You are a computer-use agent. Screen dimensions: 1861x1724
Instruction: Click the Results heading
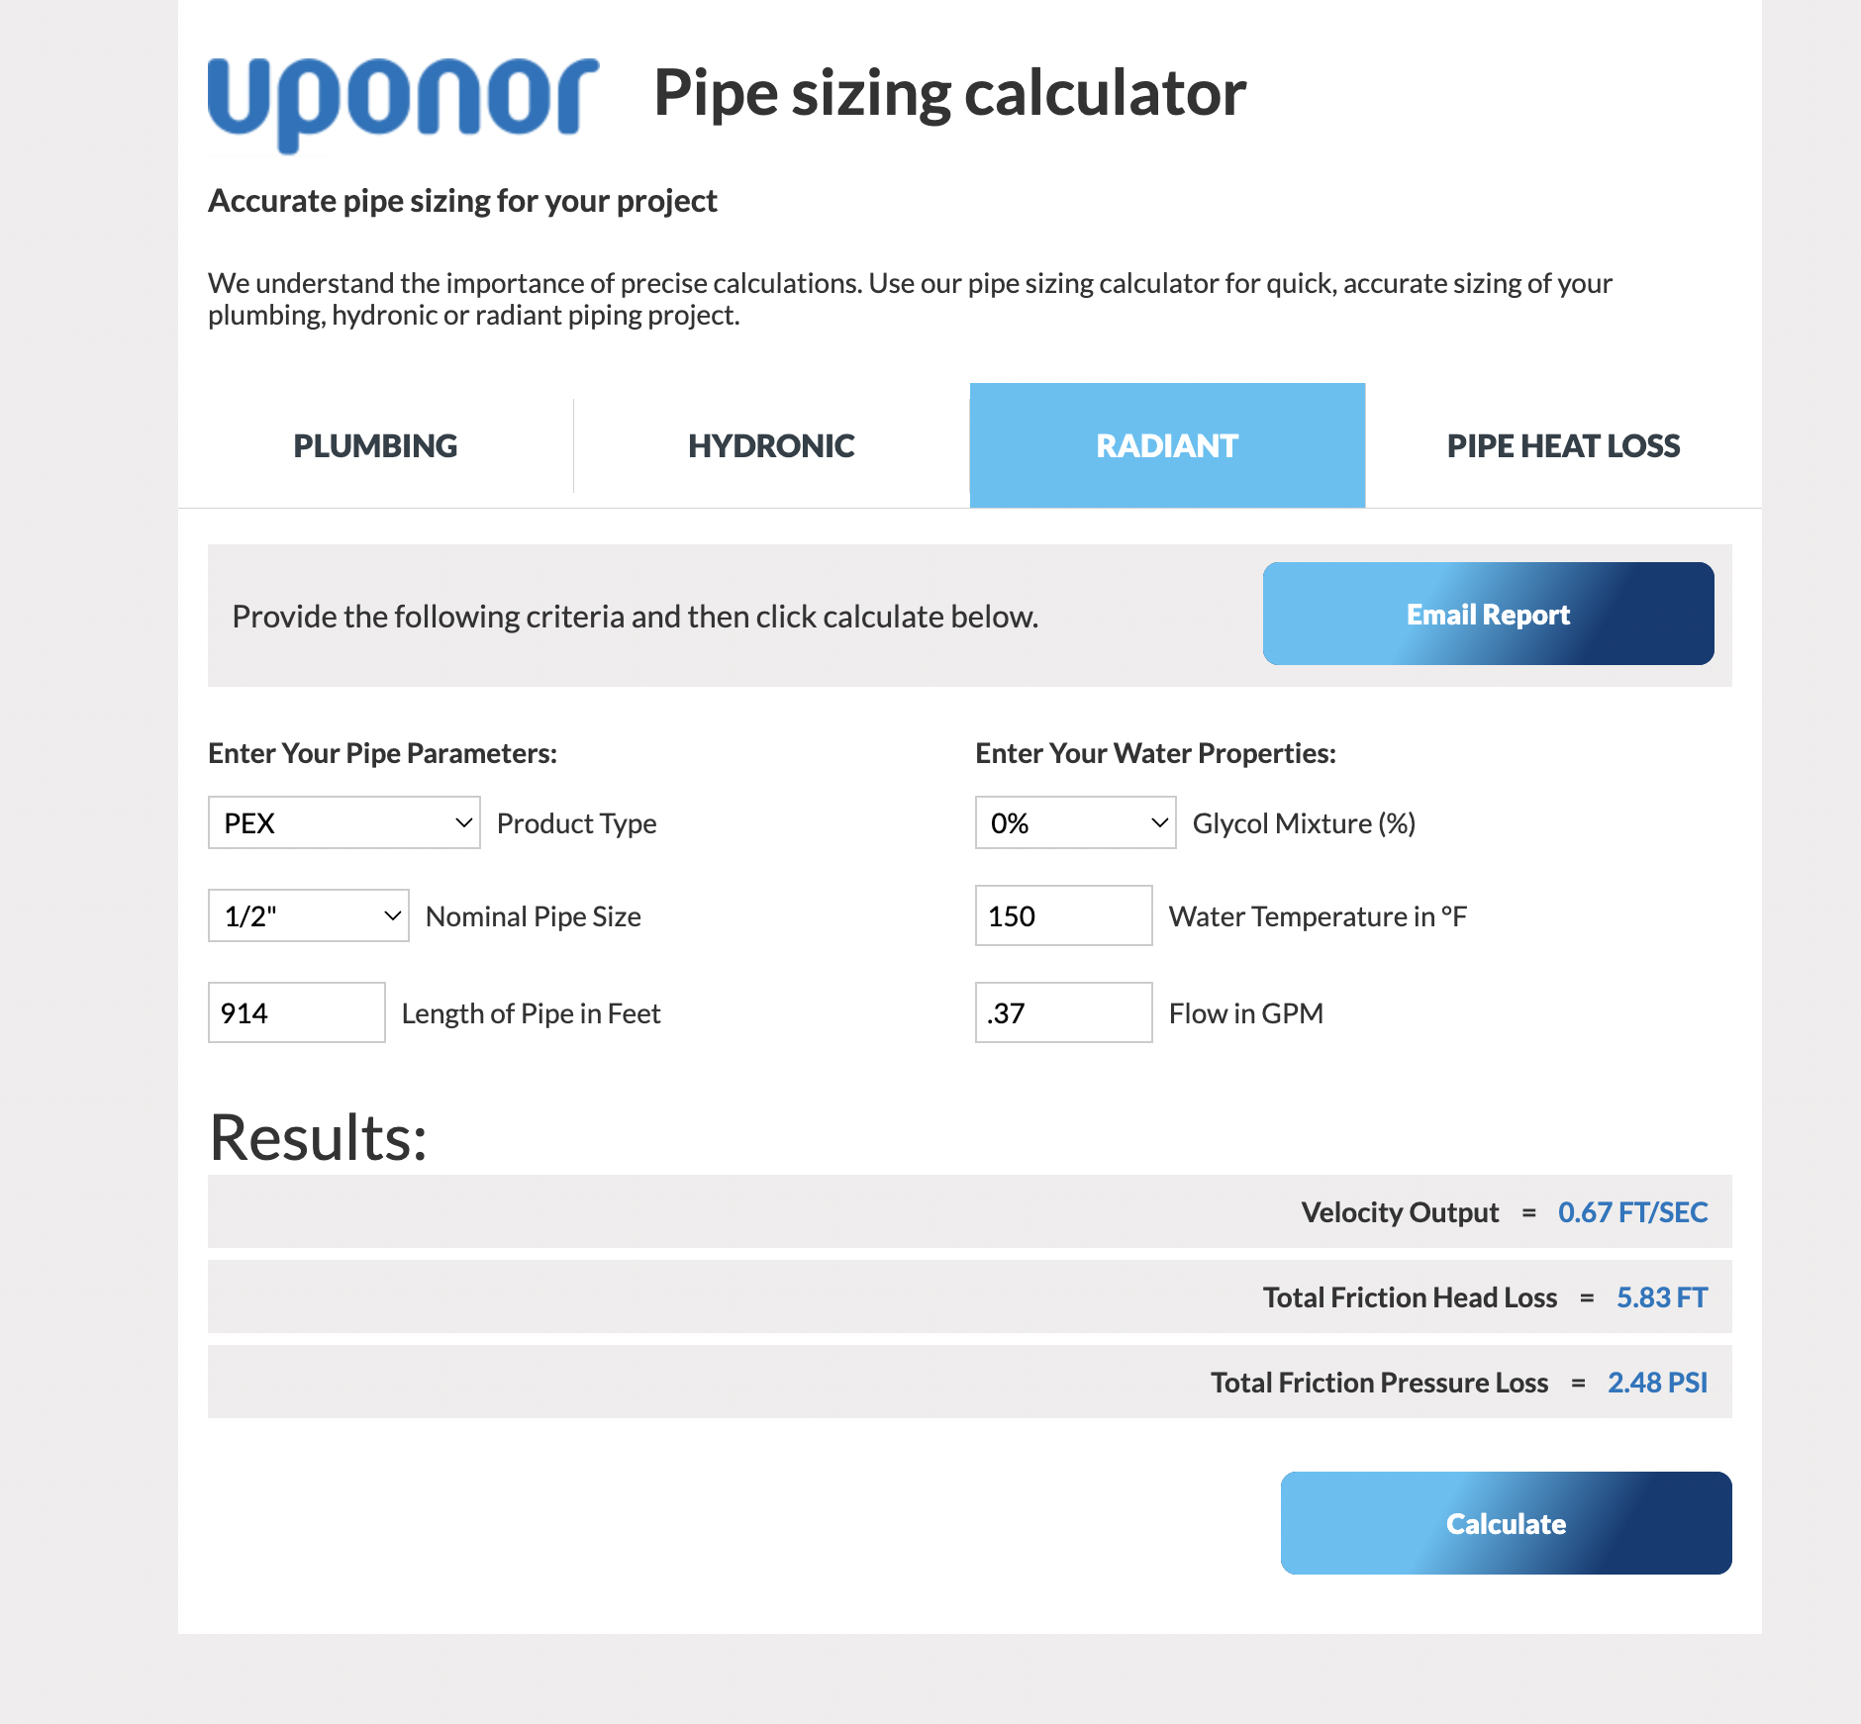pyautogui.click(x=319, y=1138)
